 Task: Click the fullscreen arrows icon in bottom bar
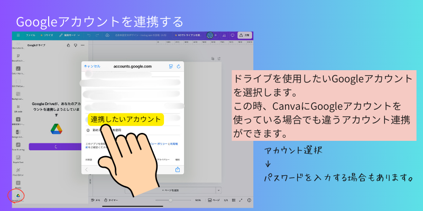(241, 200)
